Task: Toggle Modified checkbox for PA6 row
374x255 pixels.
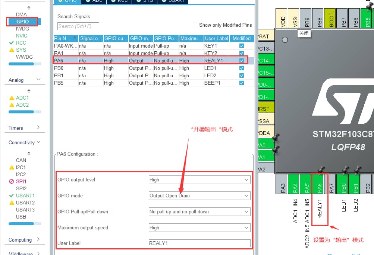Action: [242, 61]
